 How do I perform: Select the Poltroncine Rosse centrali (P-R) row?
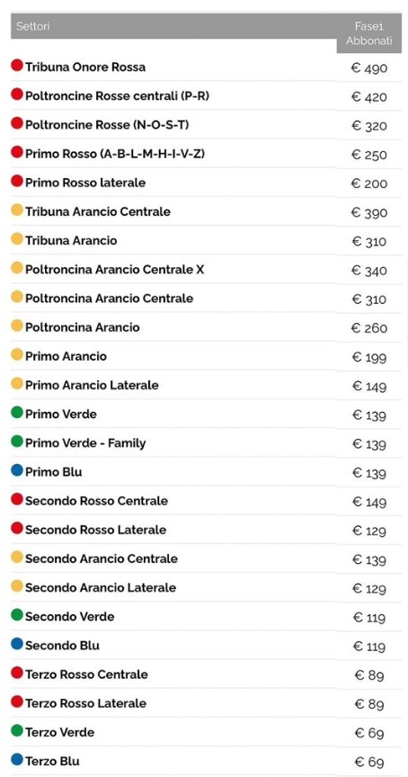(206, 95)
